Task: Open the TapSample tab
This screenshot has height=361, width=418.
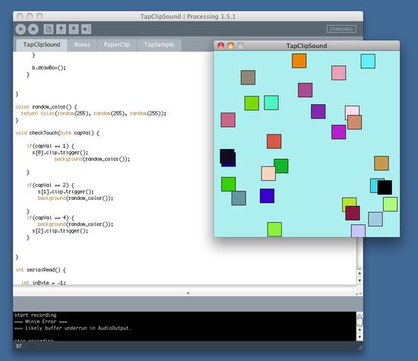Action: [159, 45]
